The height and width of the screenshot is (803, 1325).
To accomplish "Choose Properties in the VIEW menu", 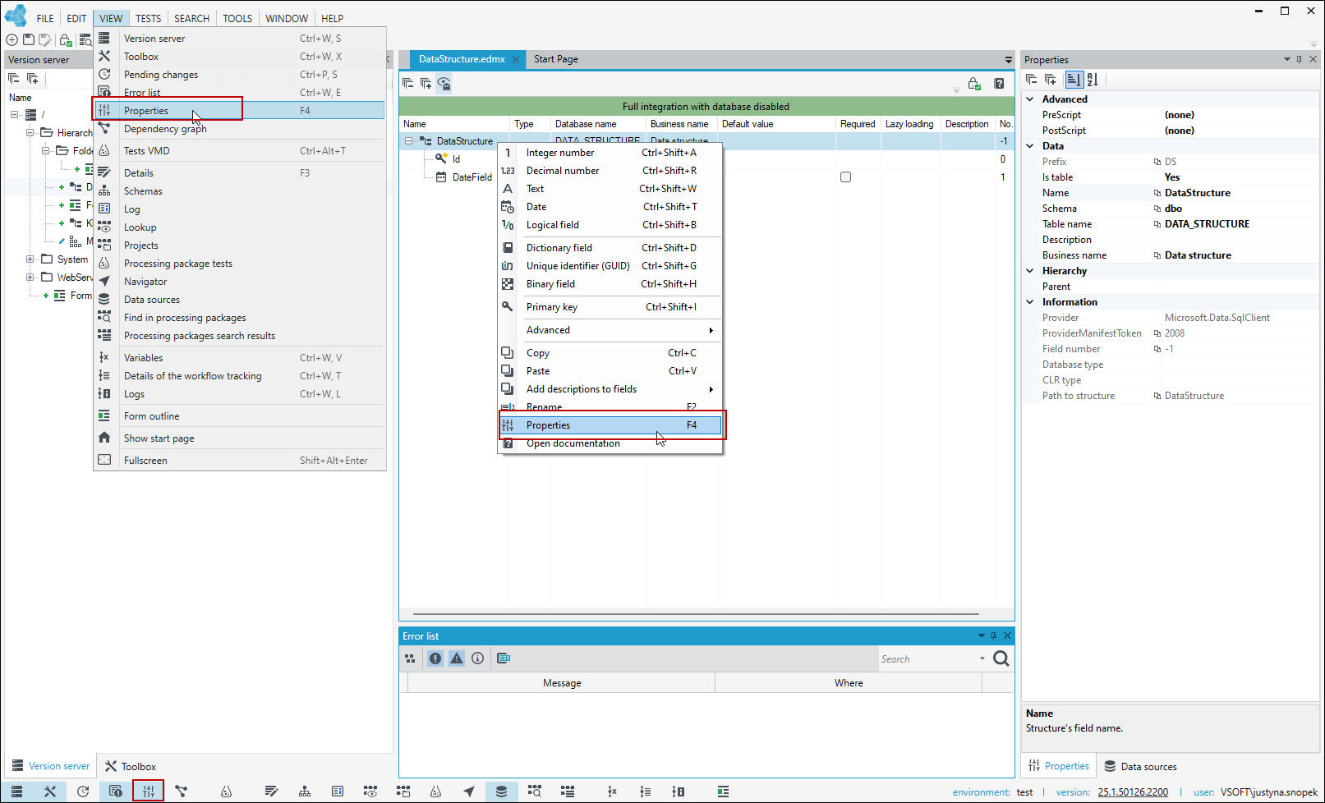I will [239, 111].
